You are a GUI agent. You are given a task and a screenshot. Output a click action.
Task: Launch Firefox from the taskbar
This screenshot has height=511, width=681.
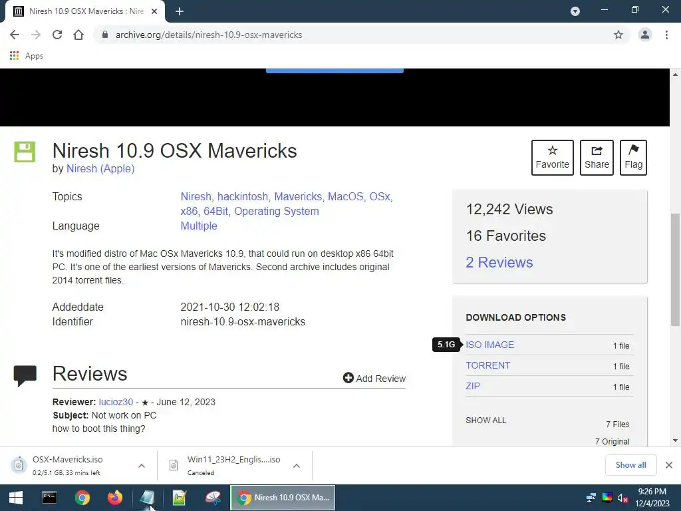click(114, 498)
